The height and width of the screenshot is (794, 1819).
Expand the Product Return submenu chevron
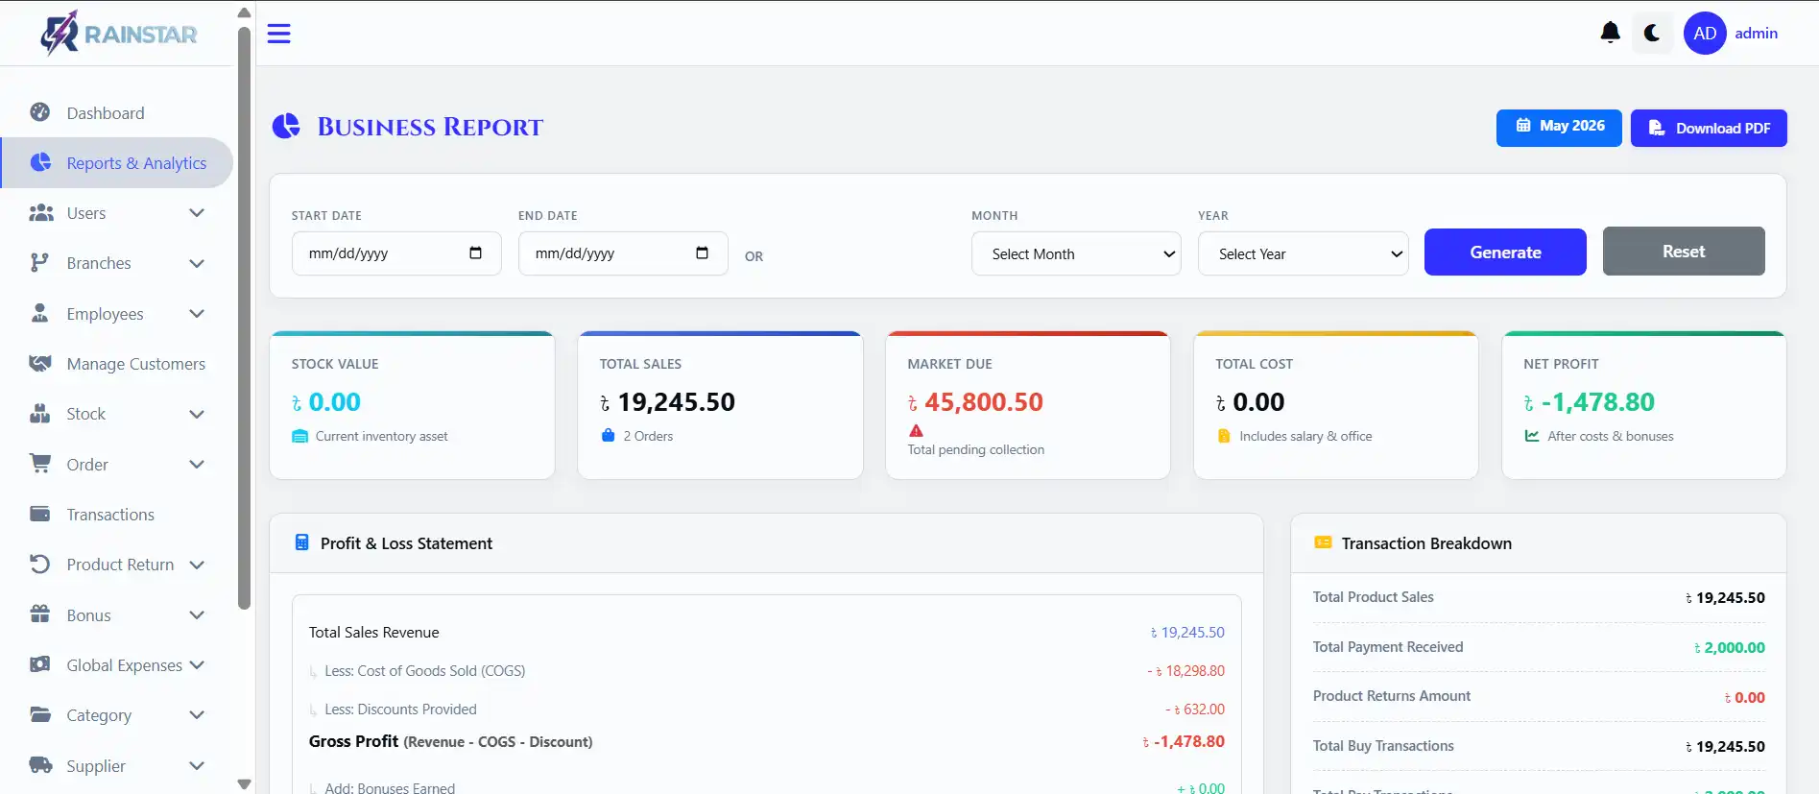[197, 565]
